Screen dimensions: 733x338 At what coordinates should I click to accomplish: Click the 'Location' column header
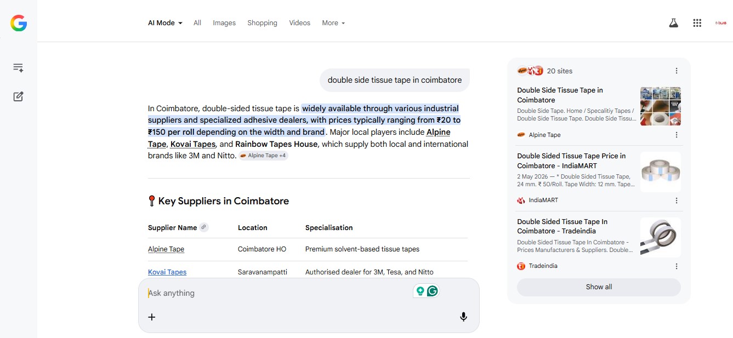point(253,227)
